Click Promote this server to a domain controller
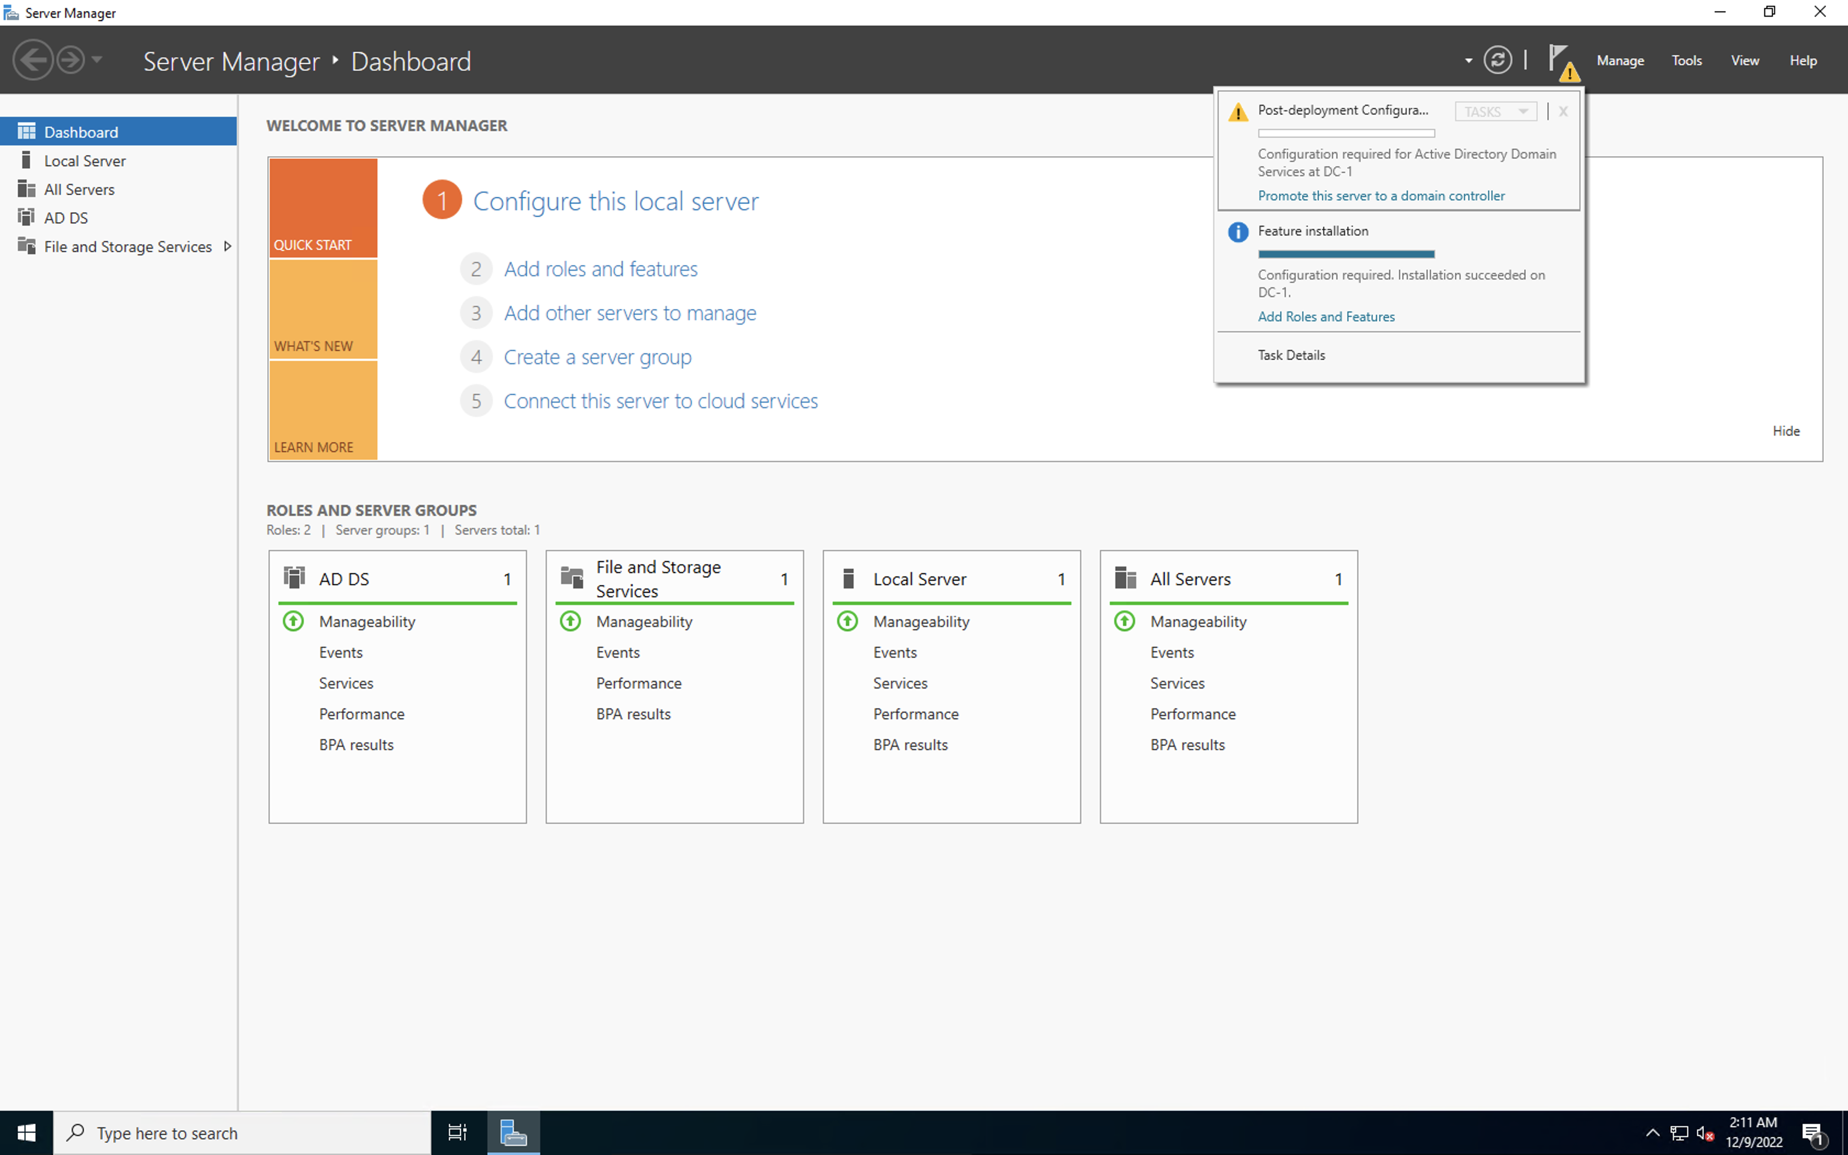Viewport: 1848px width, 1155px height. [1380, 196]
